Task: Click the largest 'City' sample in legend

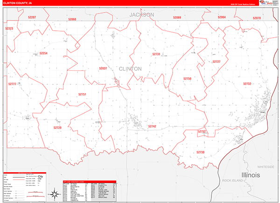Action: pos(40,176)
